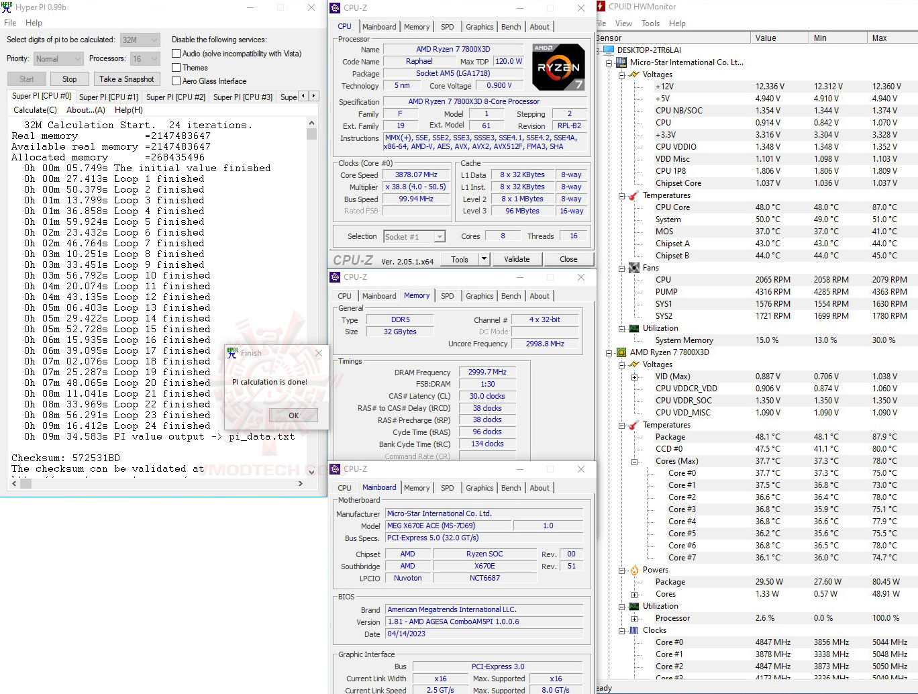Open Graphics tab in CPU-Z Memory window
Viewport: 918px width, 694px height.
480,296
